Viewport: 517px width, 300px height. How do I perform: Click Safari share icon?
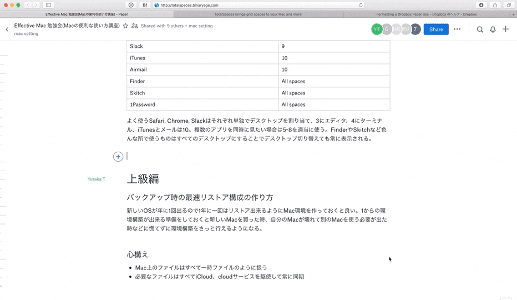(x=495, y=5)
